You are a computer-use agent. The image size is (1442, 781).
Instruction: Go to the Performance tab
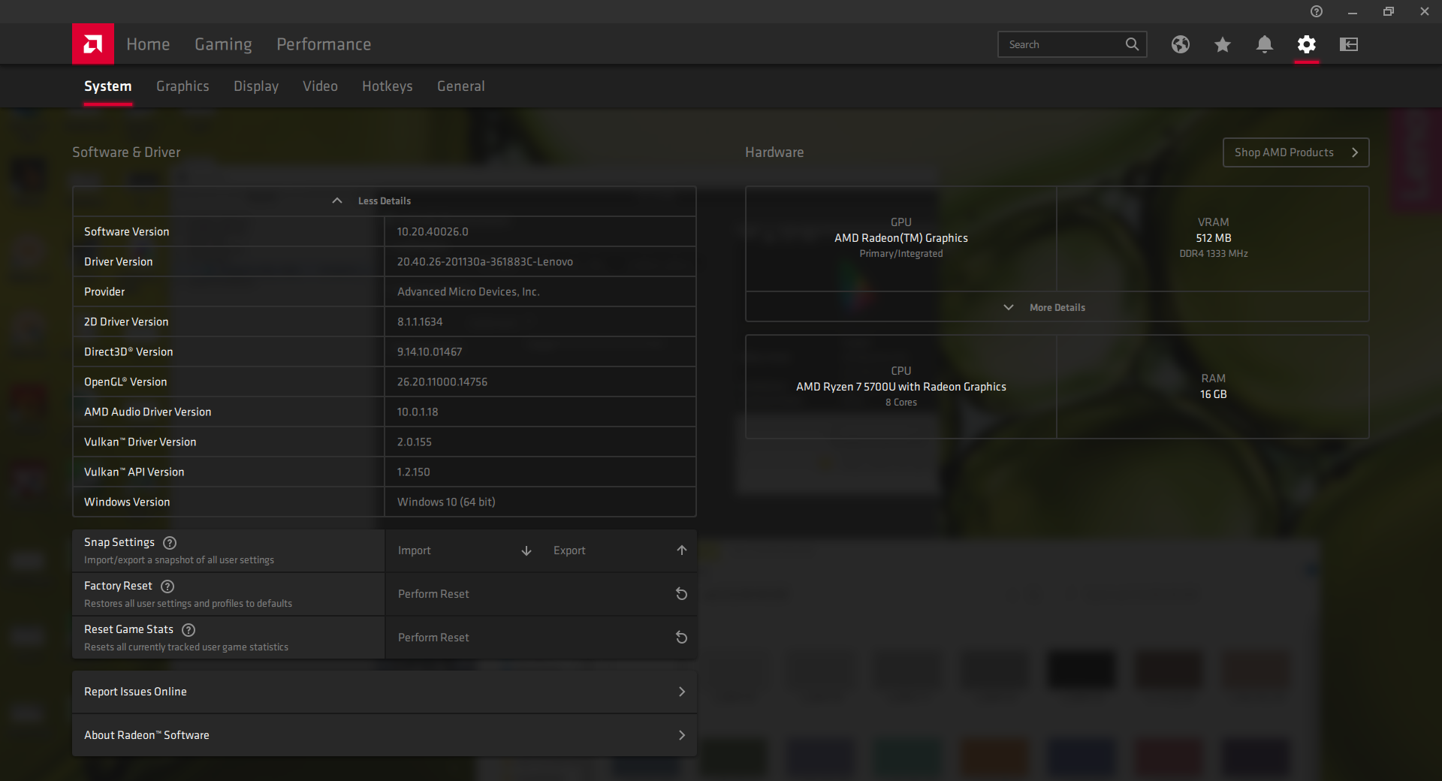[x=324, y=44]
